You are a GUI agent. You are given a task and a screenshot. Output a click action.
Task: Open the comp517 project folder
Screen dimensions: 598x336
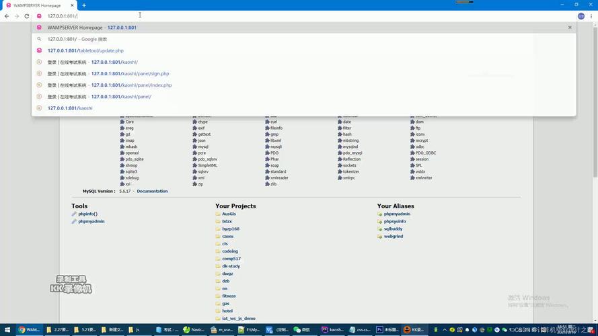231,259
